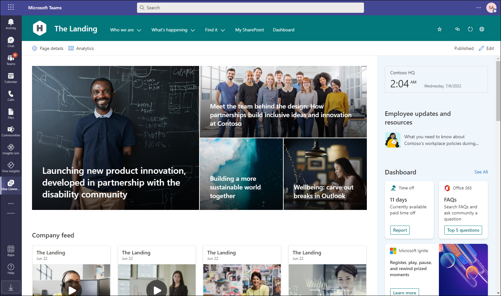Open Contoso workplace policies news link

click(441, 140)
